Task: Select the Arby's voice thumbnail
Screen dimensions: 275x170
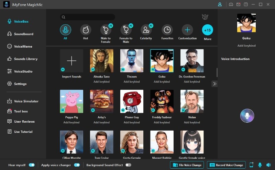Action: click(102, 101)
